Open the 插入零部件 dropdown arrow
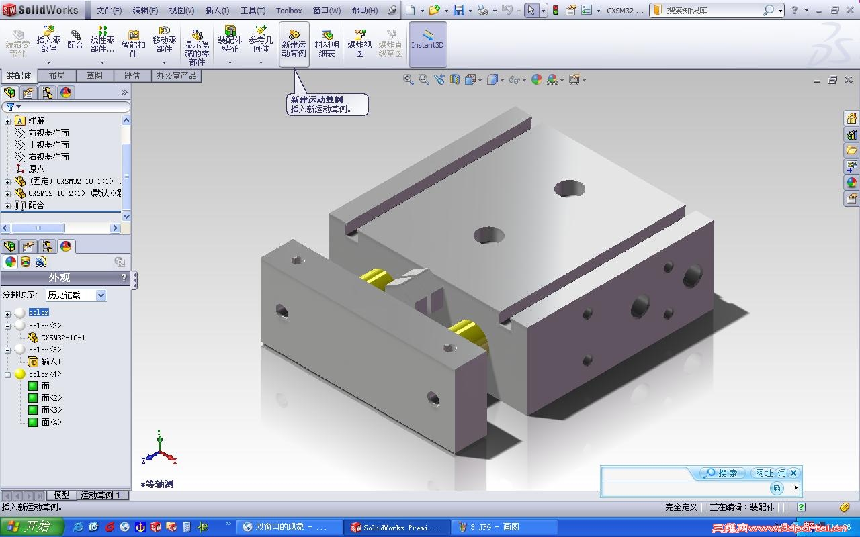 48,62
